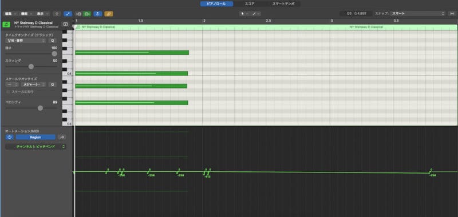The height and width of the screenshot is (217, 458).
Task: Click the Q button for time quantize
Action: coord(53,41)
